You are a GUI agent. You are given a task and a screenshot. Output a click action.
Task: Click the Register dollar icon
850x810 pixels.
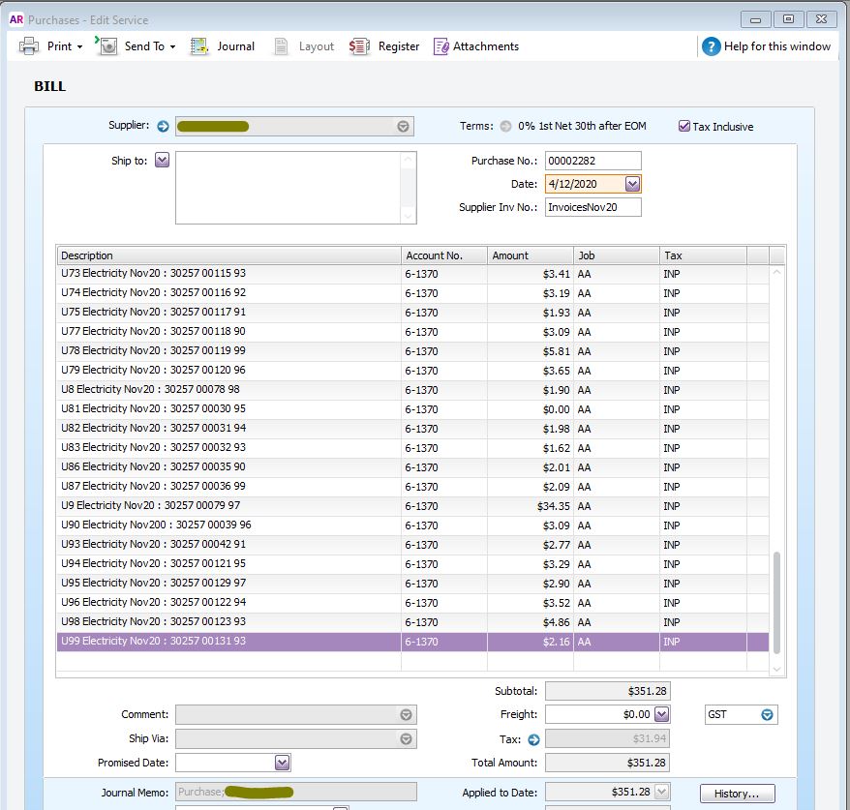coord(359,46)
